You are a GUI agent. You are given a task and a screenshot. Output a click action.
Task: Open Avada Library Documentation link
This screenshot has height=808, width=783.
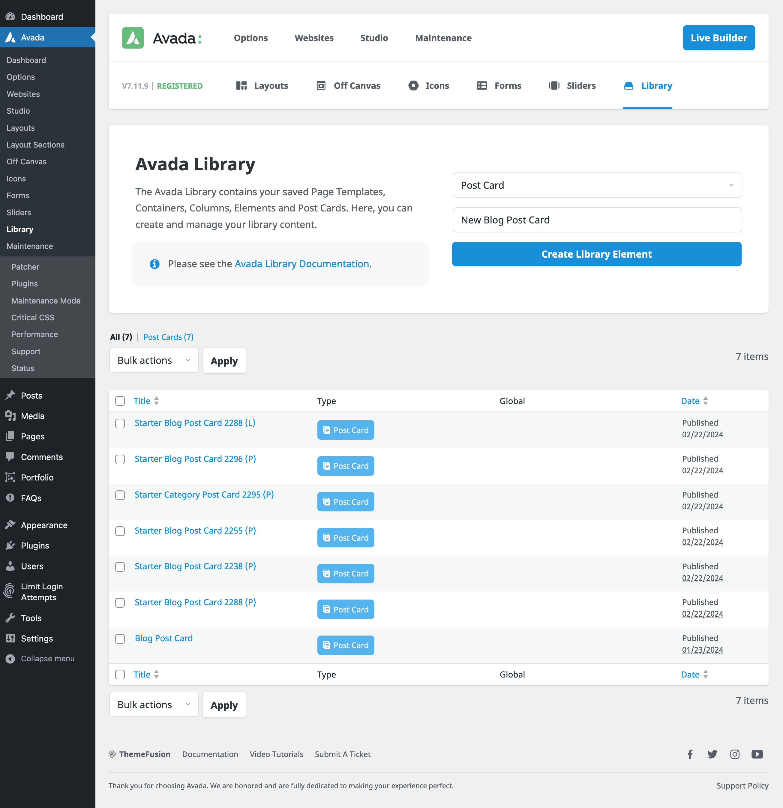coord(302,264)
